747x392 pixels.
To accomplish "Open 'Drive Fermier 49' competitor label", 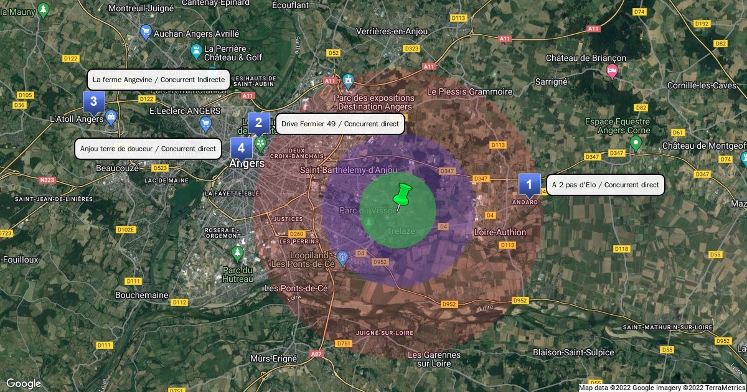I will point(340,124).
